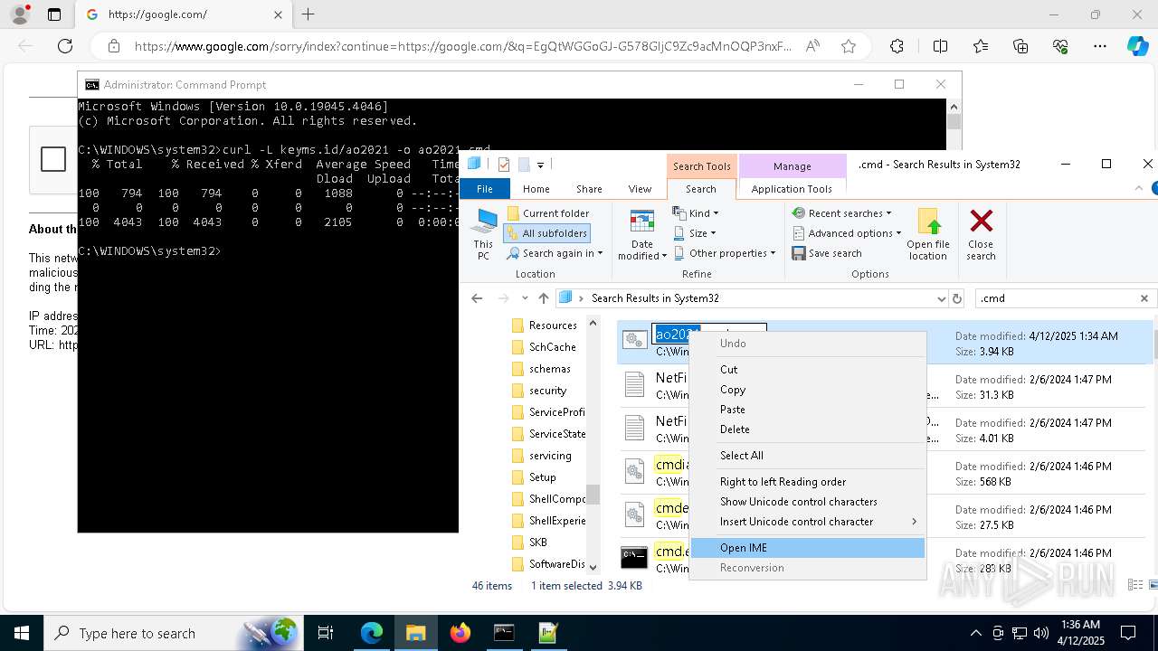Select Resources folder in navigation tree
This screenshot has width=1158, height=651.
coord(545,325)
